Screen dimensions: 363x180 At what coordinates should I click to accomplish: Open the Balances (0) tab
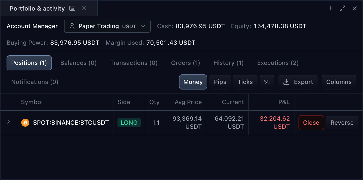pos(78,63)
